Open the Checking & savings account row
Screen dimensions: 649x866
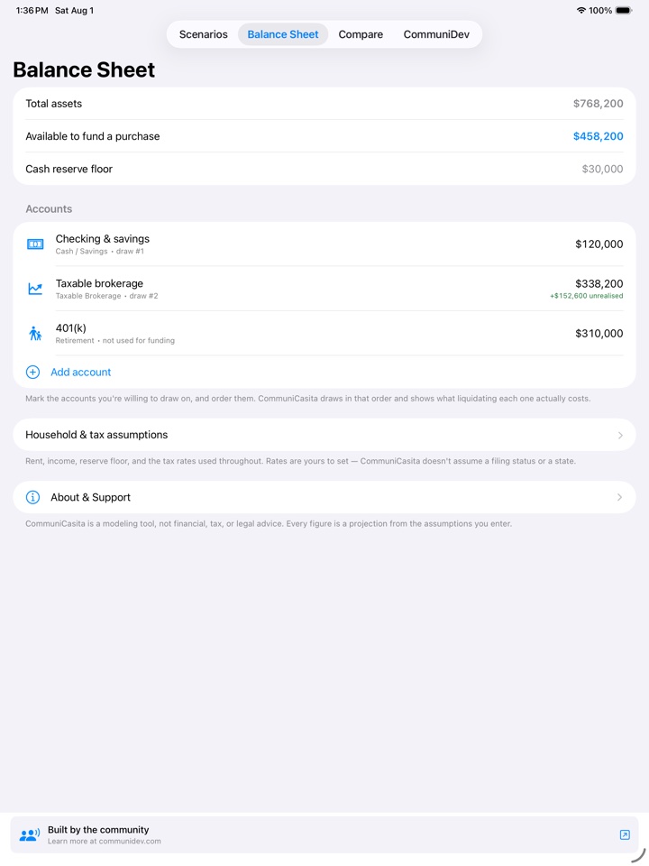pyautogui.click(x=324, y=244)
